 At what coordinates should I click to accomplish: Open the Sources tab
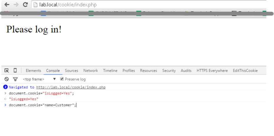[71, 70]
